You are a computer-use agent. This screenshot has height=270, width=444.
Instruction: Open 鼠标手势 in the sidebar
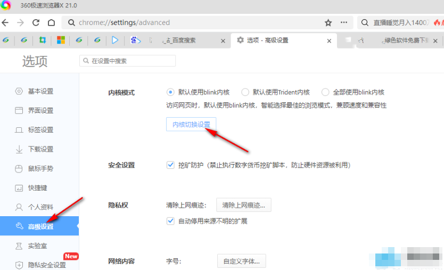click(39, 169)
